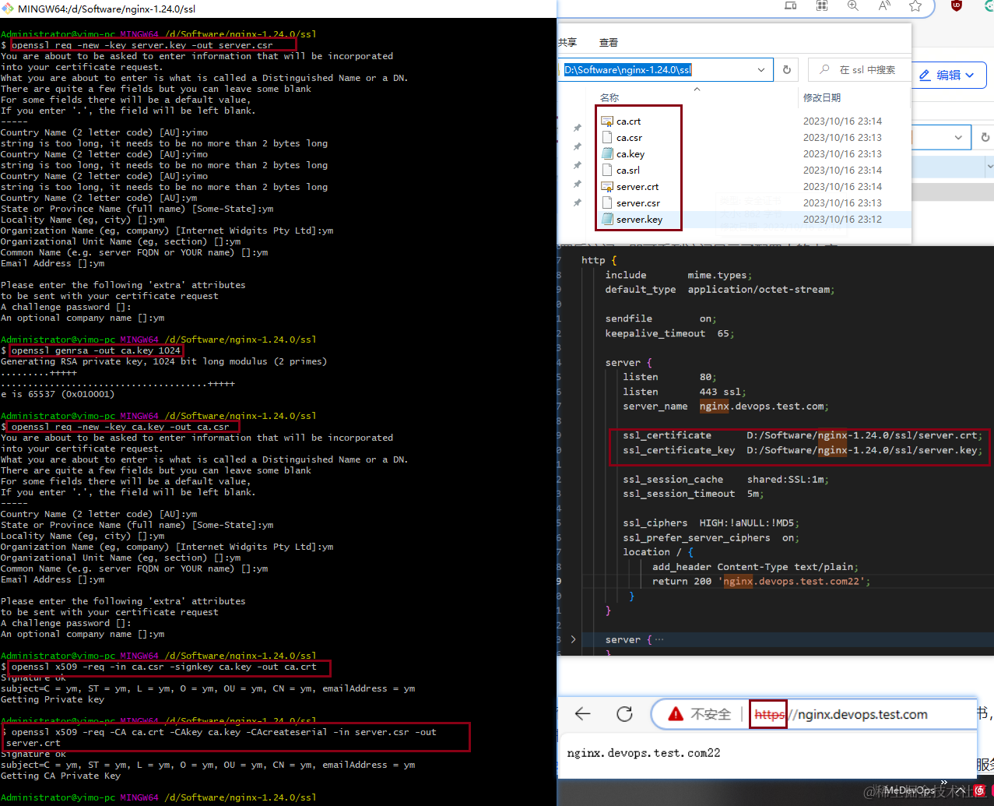Select the ca.key file in list

click(630, 154)
